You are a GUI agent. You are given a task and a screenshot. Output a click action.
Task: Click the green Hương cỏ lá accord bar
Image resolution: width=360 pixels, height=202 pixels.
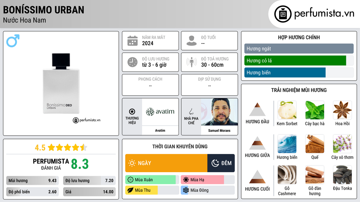tap(295, 61)
